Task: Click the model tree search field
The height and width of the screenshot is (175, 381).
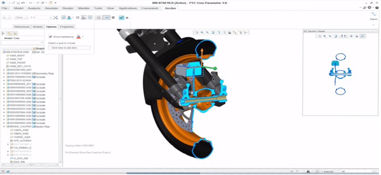Action: [x=22, y=42]
